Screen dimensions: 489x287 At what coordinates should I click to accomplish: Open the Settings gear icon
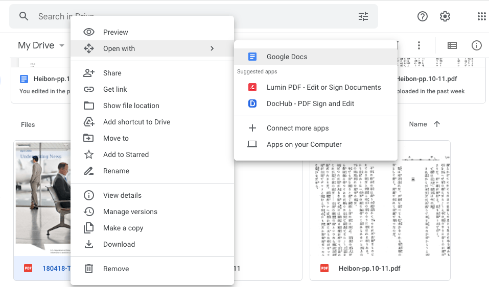click(x=445, y=16)
